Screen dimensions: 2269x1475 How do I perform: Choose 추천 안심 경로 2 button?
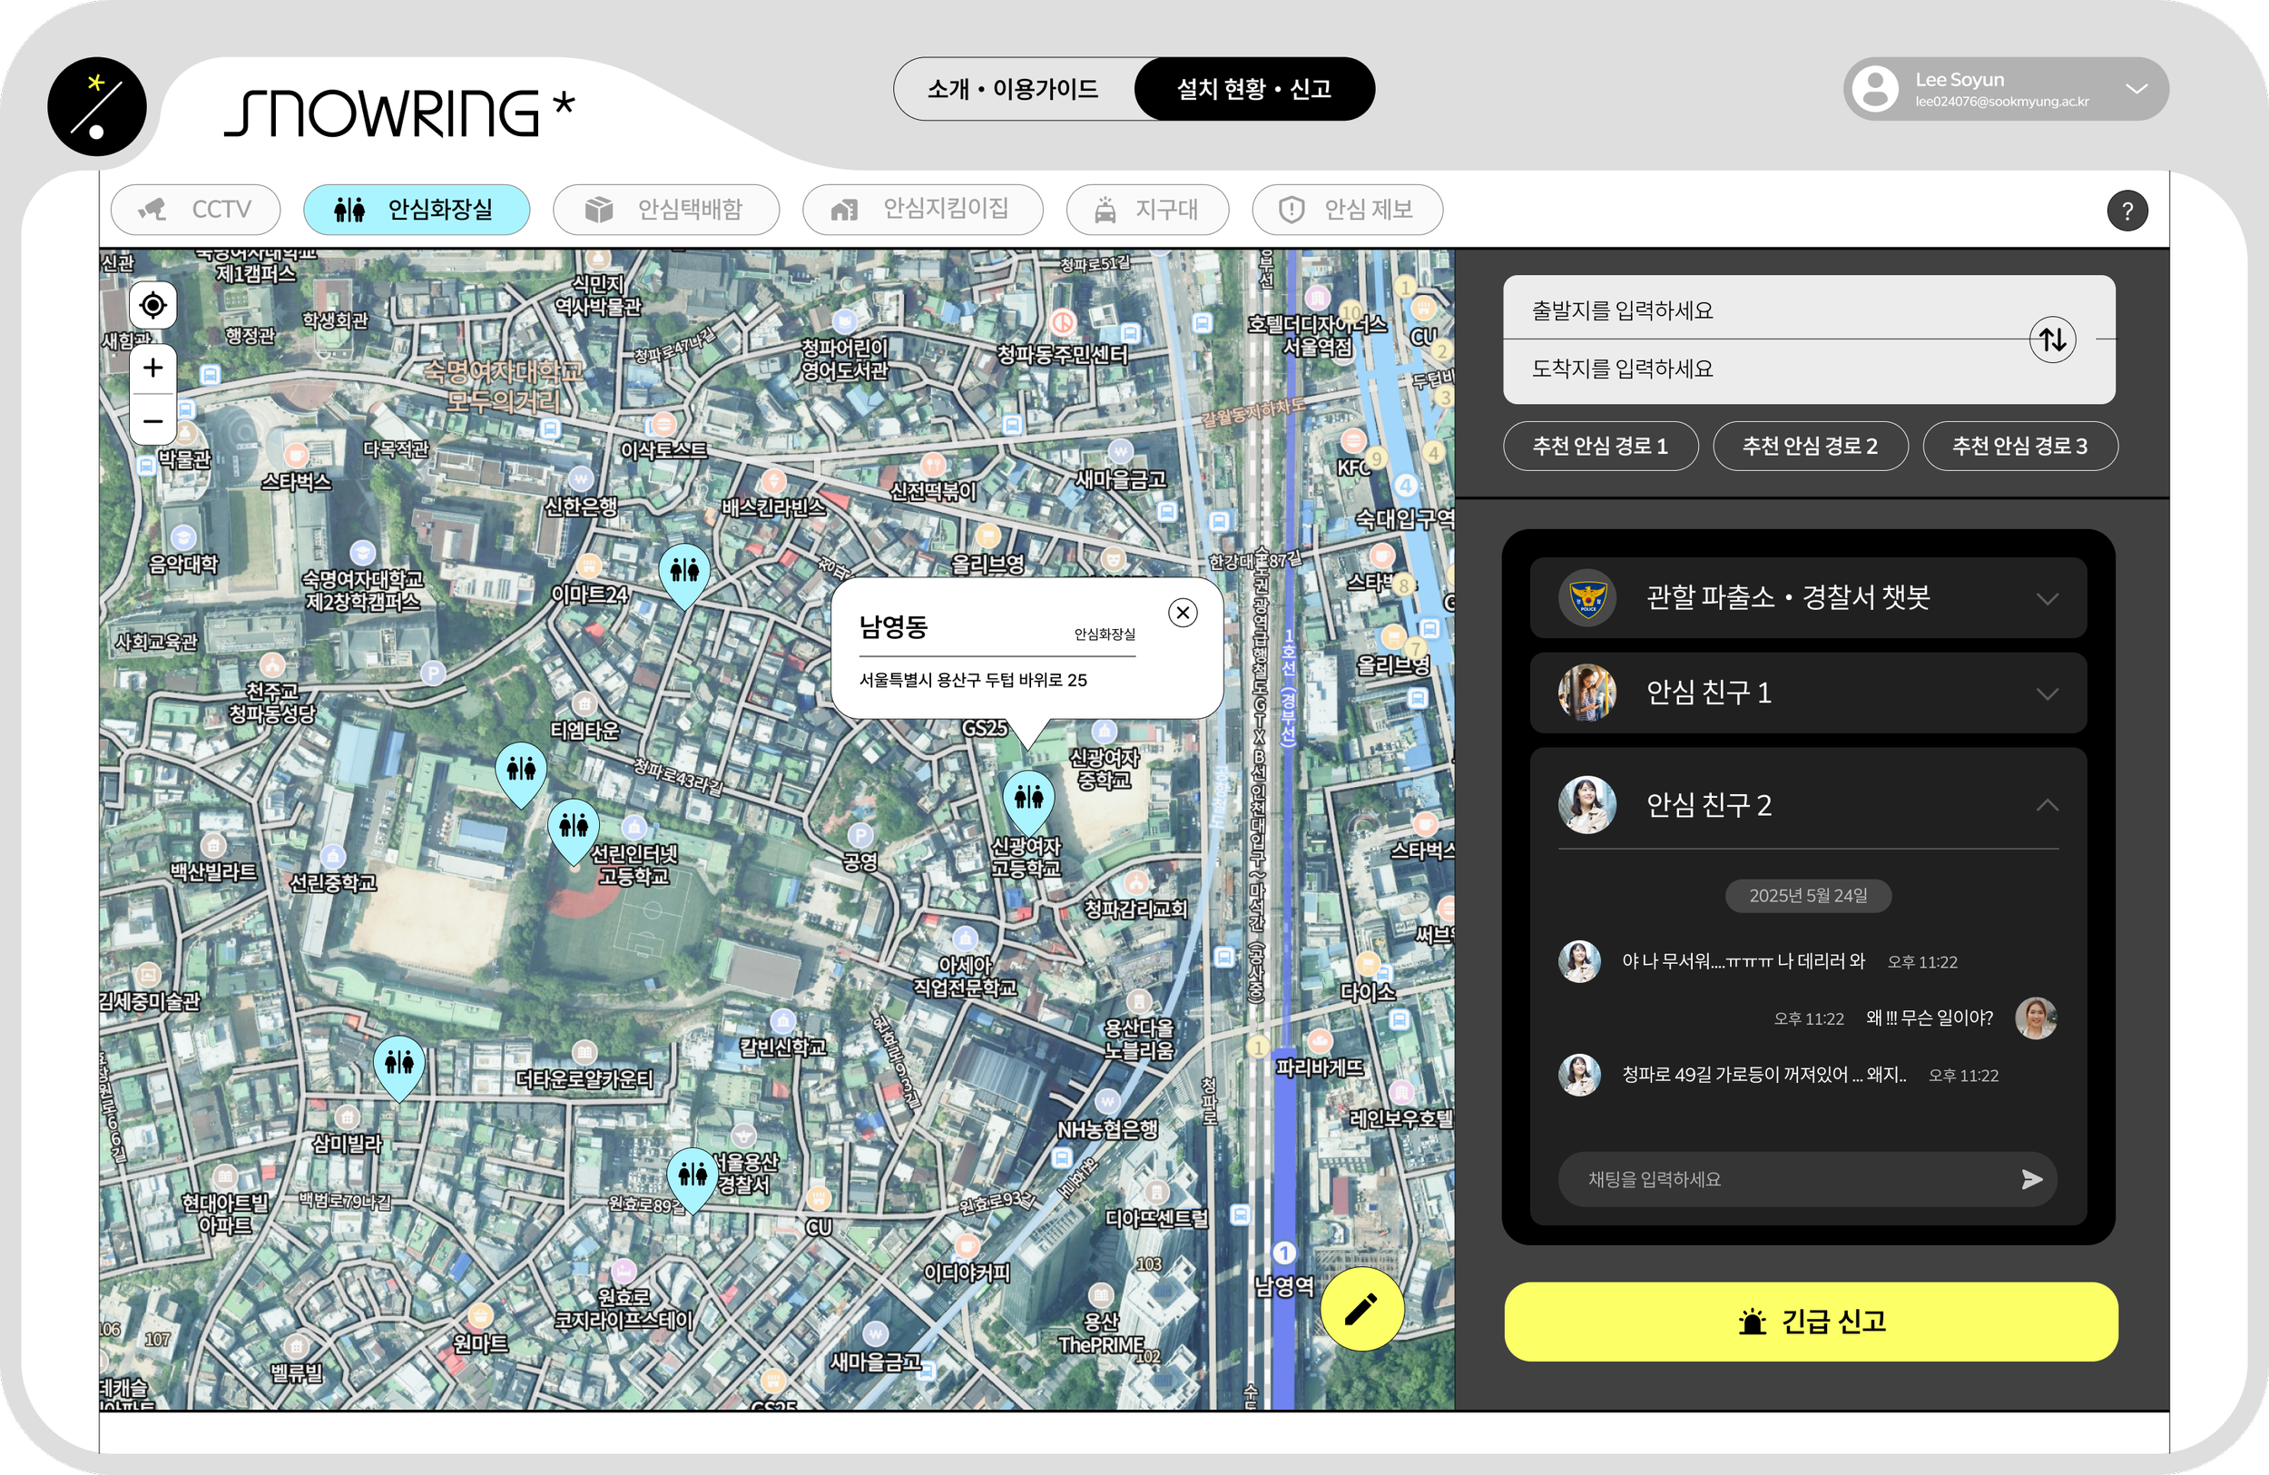click(x=1810, y=447)
